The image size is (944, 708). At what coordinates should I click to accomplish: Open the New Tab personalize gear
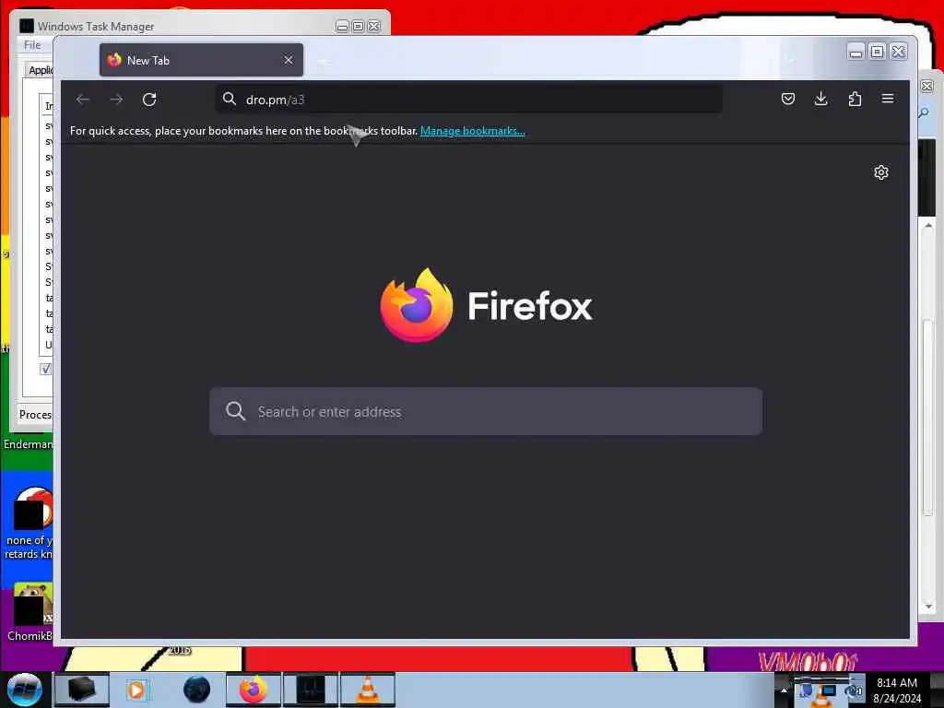(880, 172)
